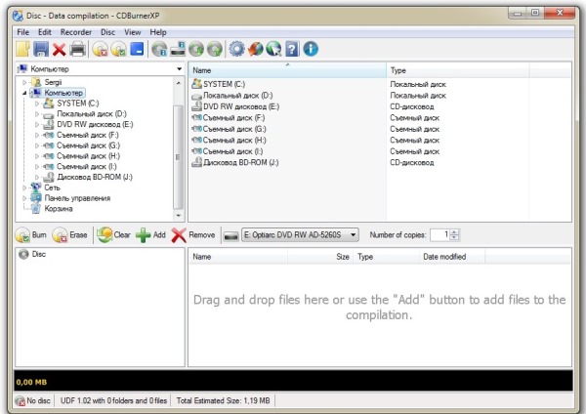Click the Erase button
The width and height of the screenshot is (586, 414).
coord(70,235)
